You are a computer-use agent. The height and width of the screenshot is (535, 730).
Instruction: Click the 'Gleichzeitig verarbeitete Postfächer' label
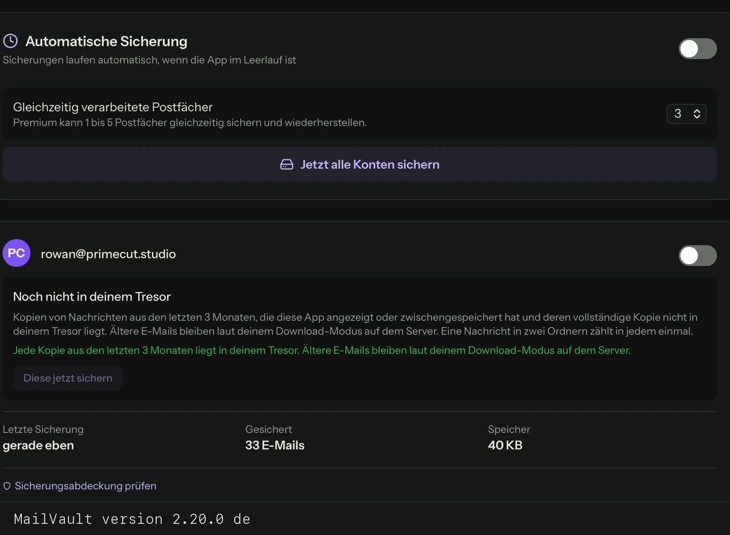113,107
